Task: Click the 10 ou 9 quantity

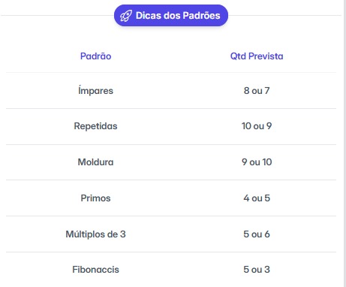Action: point(257,126)
